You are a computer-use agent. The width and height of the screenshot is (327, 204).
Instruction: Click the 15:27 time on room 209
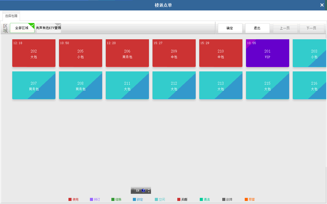tap(158, 43)
